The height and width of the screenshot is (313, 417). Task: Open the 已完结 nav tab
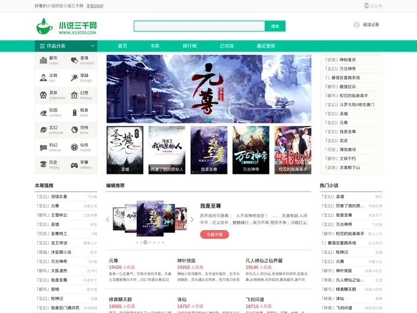coord(226,46)
